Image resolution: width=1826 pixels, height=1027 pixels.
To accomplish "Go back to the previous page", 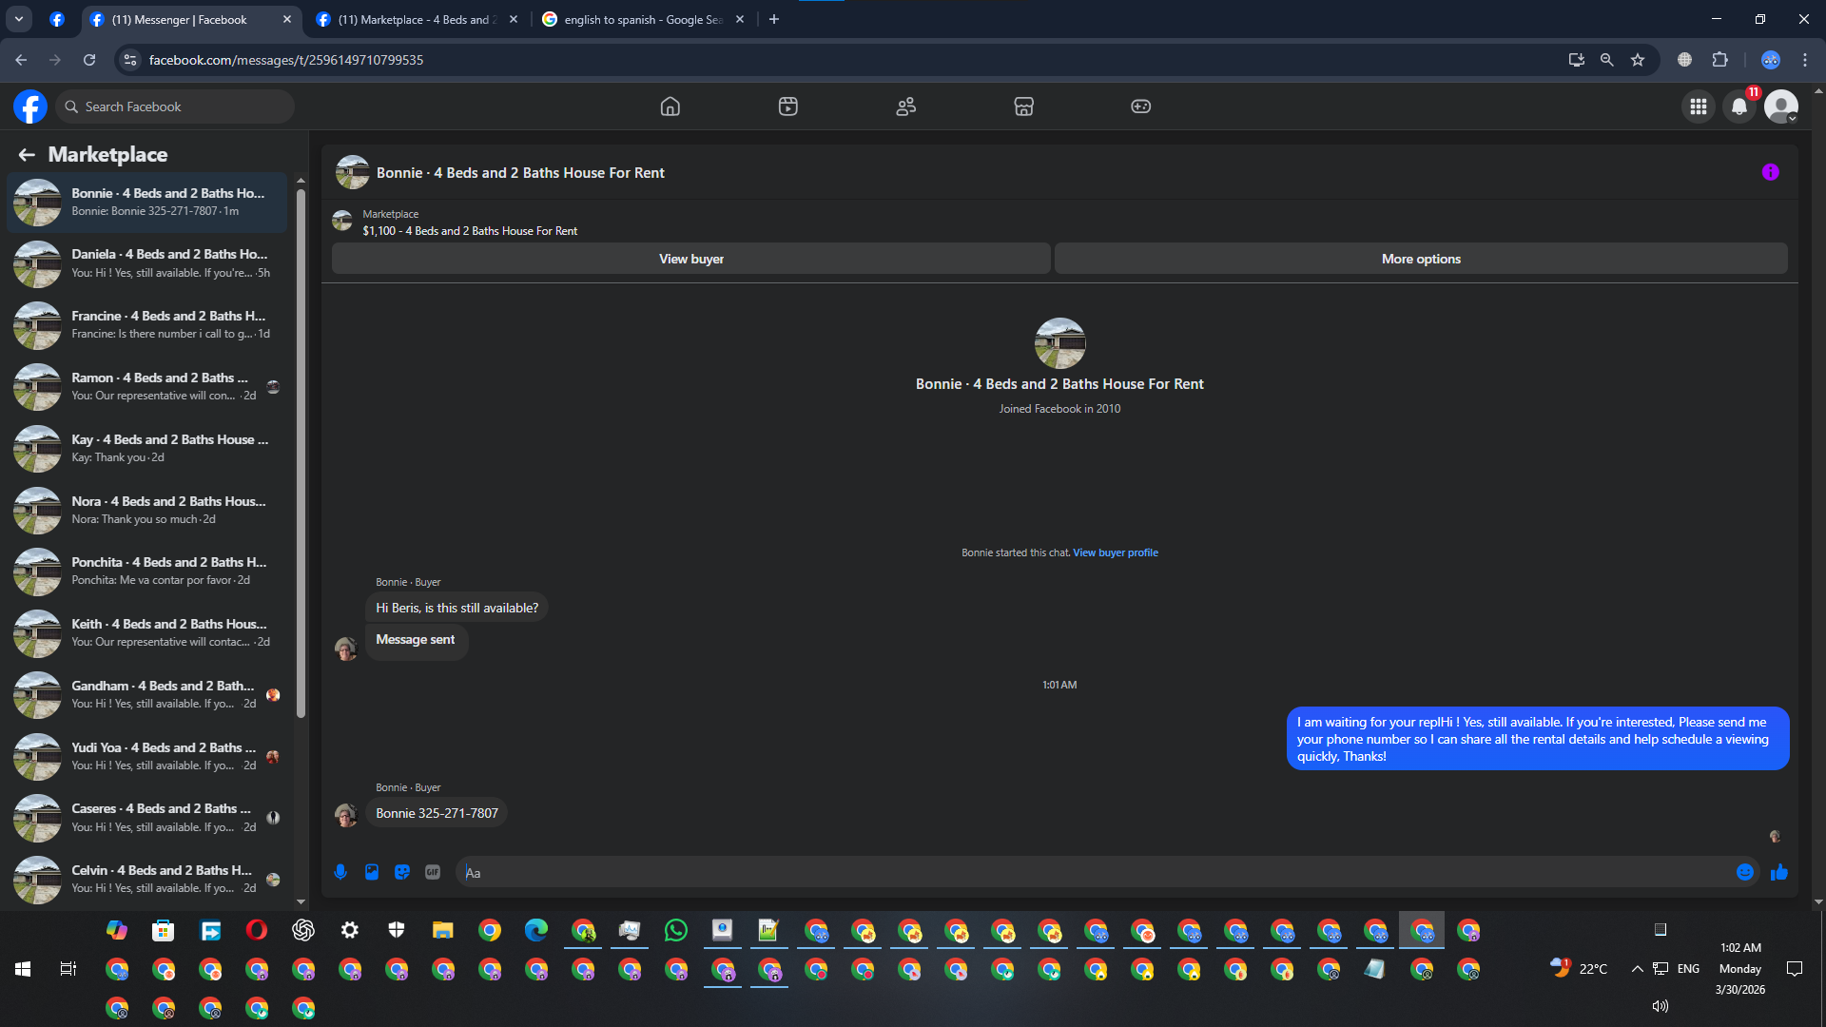I will click(x=21, y=60).
